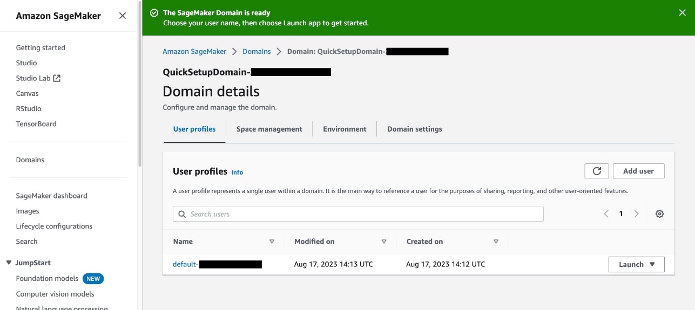
Task: Open Foundation models in sidebar
Action: [x=47, y=279]
